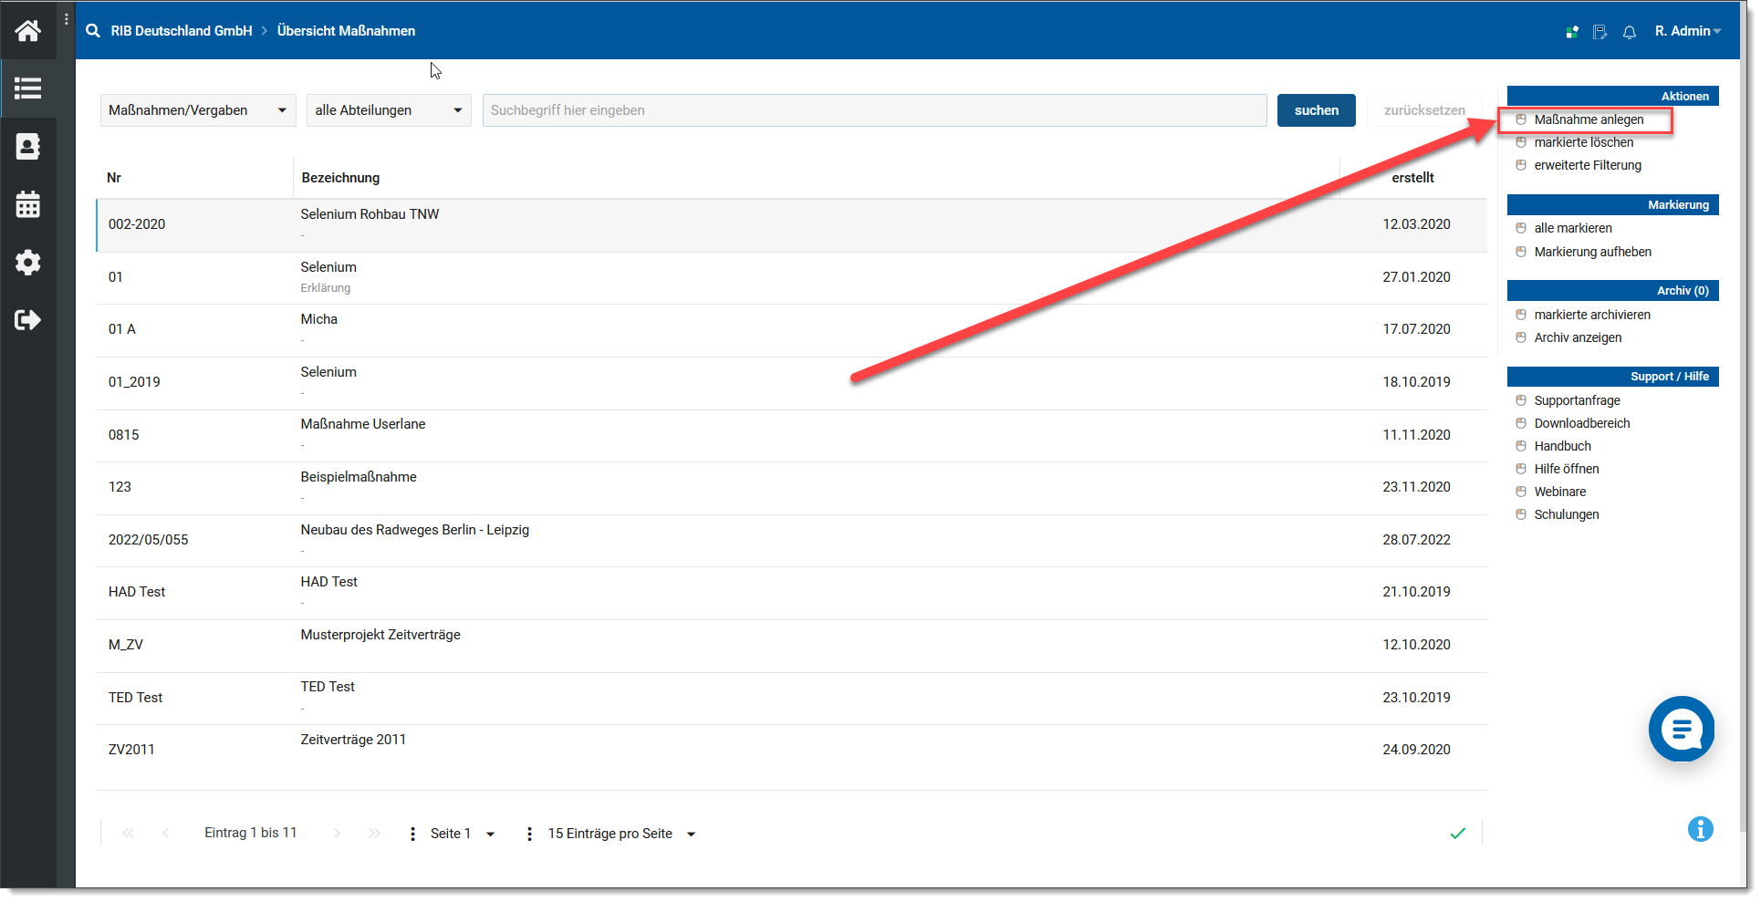Open the list view sidebar icon
The width and height of the screenshot is (1761, 902).
[27, 88]
